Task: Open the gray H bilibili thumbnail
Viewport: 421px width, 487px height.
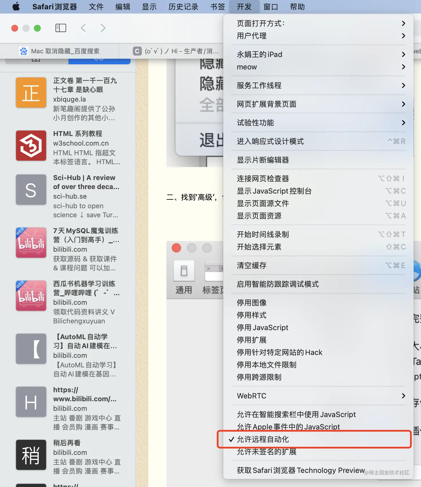Action: coord(31,402)
